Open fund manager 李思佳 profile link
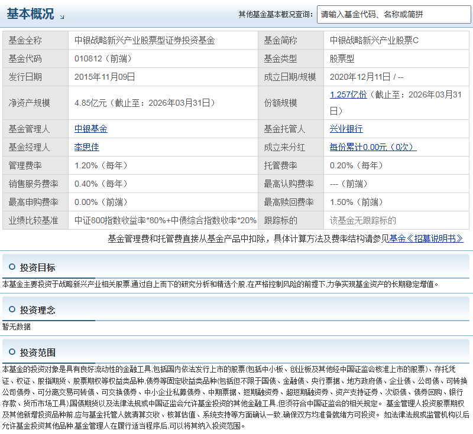The height and width of the screenshot is (434, 473). tap(86, 147)
